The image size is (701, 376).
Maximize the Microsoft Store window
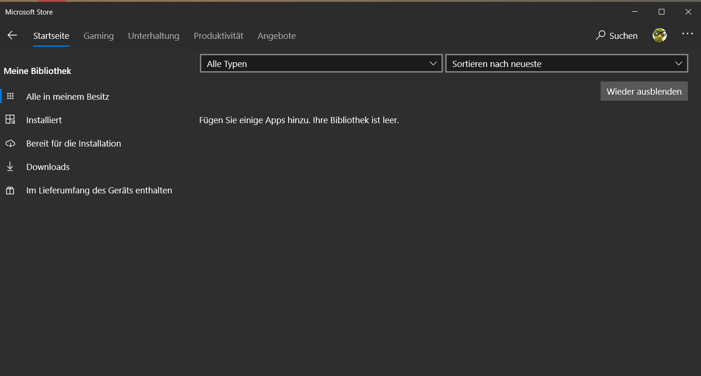662,12
